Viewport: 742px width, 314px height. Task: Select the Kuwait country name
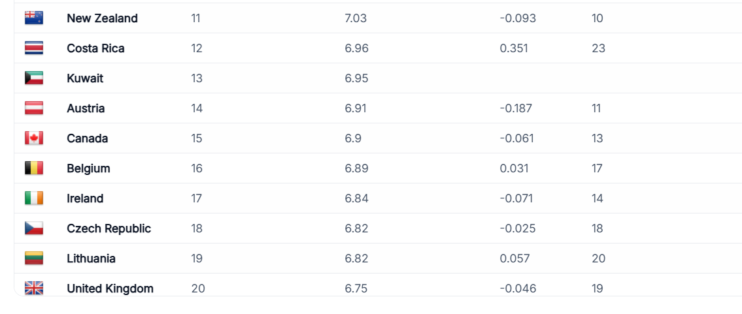(85, 78)
